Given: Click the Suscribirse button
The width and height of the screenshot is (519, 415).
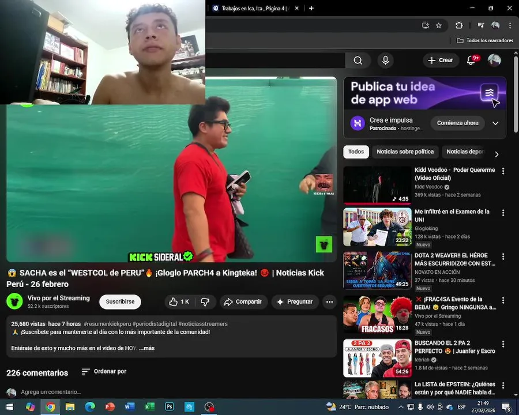Looking at the screenshot, I should [x=120, y=301].
